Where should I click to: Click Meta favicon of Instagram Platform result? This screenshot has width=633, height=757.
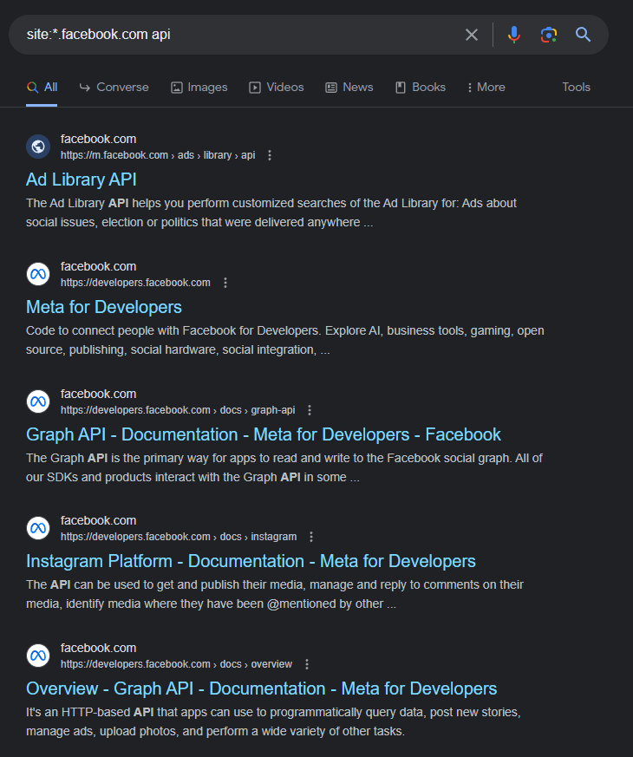click(x=38, y=528)
